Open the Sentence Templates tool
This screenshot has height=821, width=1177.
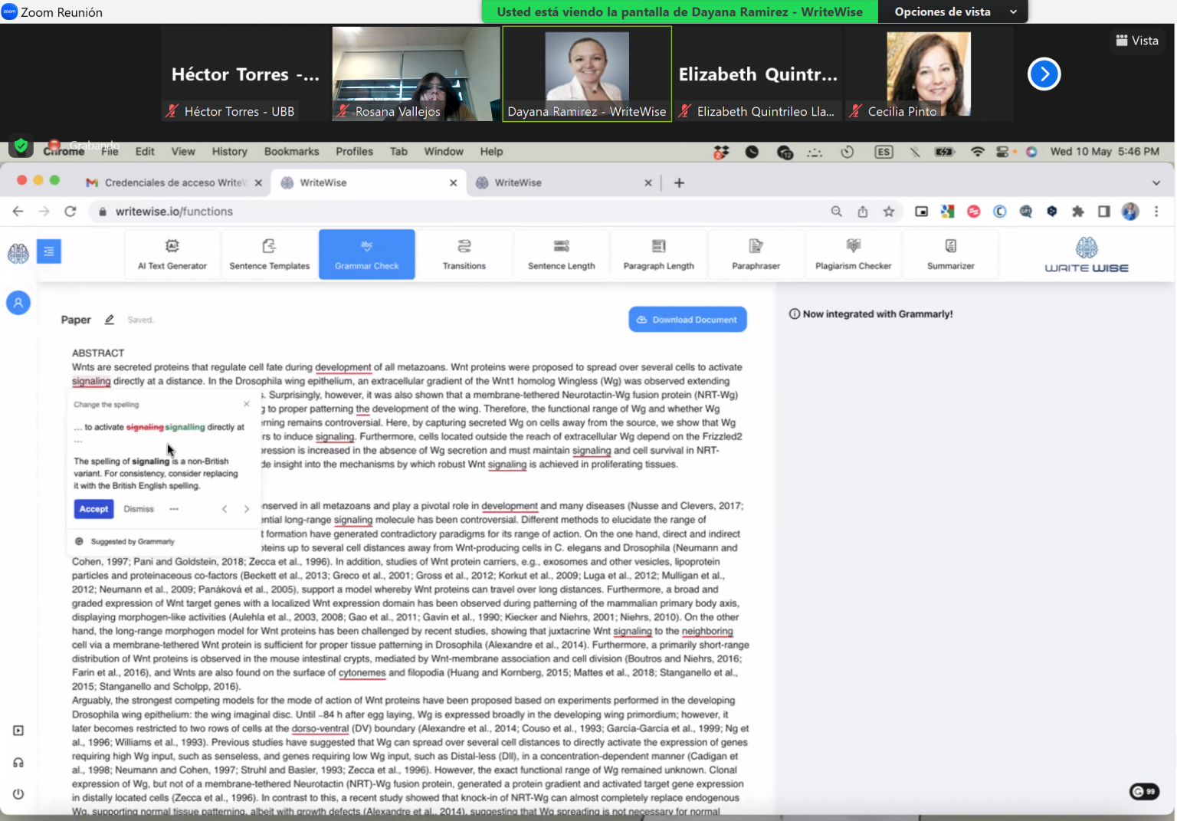click(269, 254)
